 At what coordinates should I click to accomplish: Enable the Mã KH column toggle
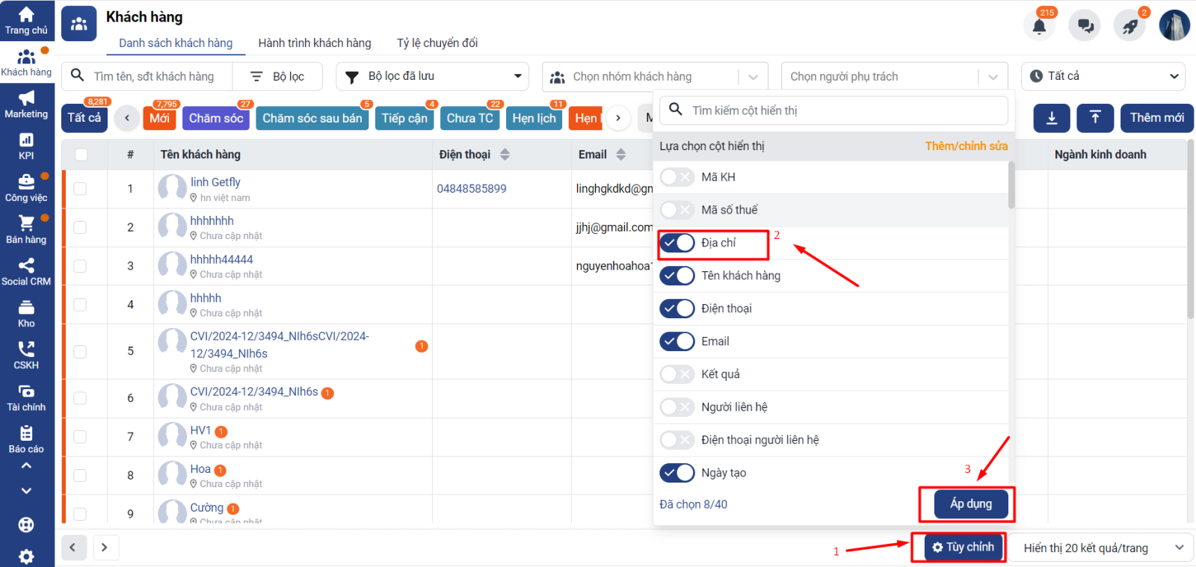pyautogui.click(x=677, y=178)
